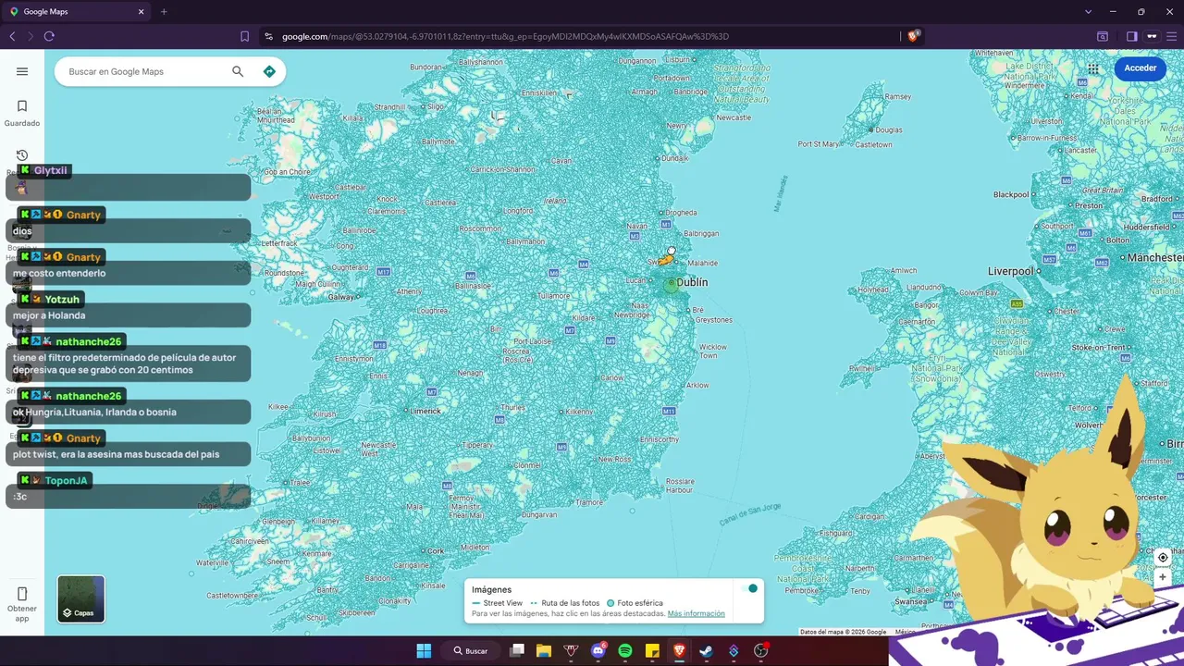Bookmark this page in Brave
1184x666 pixels.
[244, 36]
